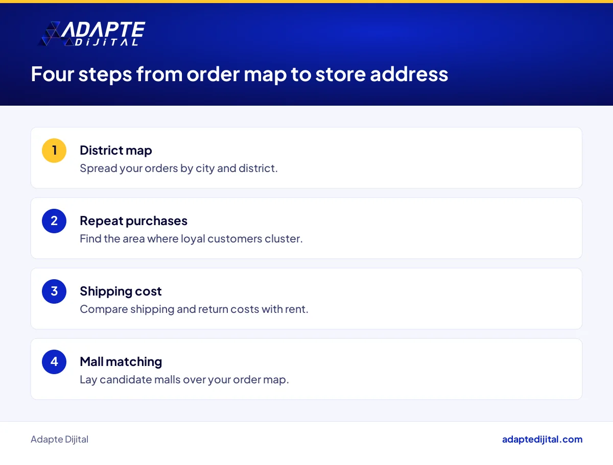This screenshot has height=465, width=613.
Task: Click the Adapte Dijital logo
Action: tap(92, 34)
